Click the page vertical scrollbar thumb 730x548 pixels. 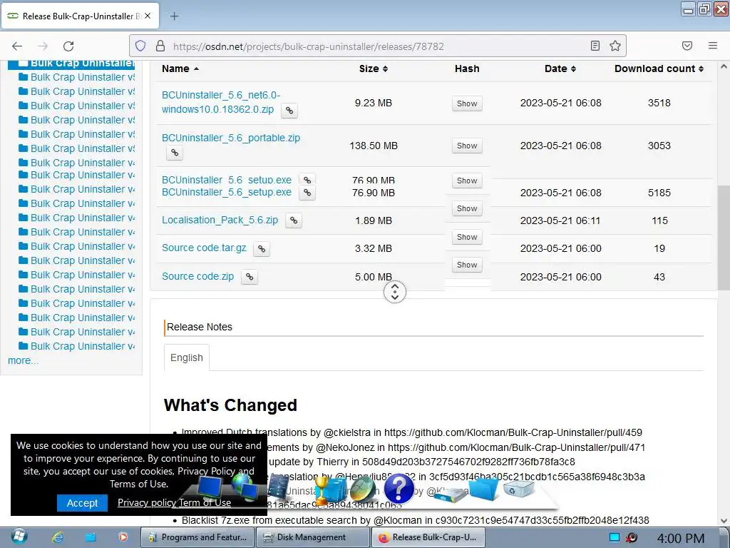pos(723,238)
